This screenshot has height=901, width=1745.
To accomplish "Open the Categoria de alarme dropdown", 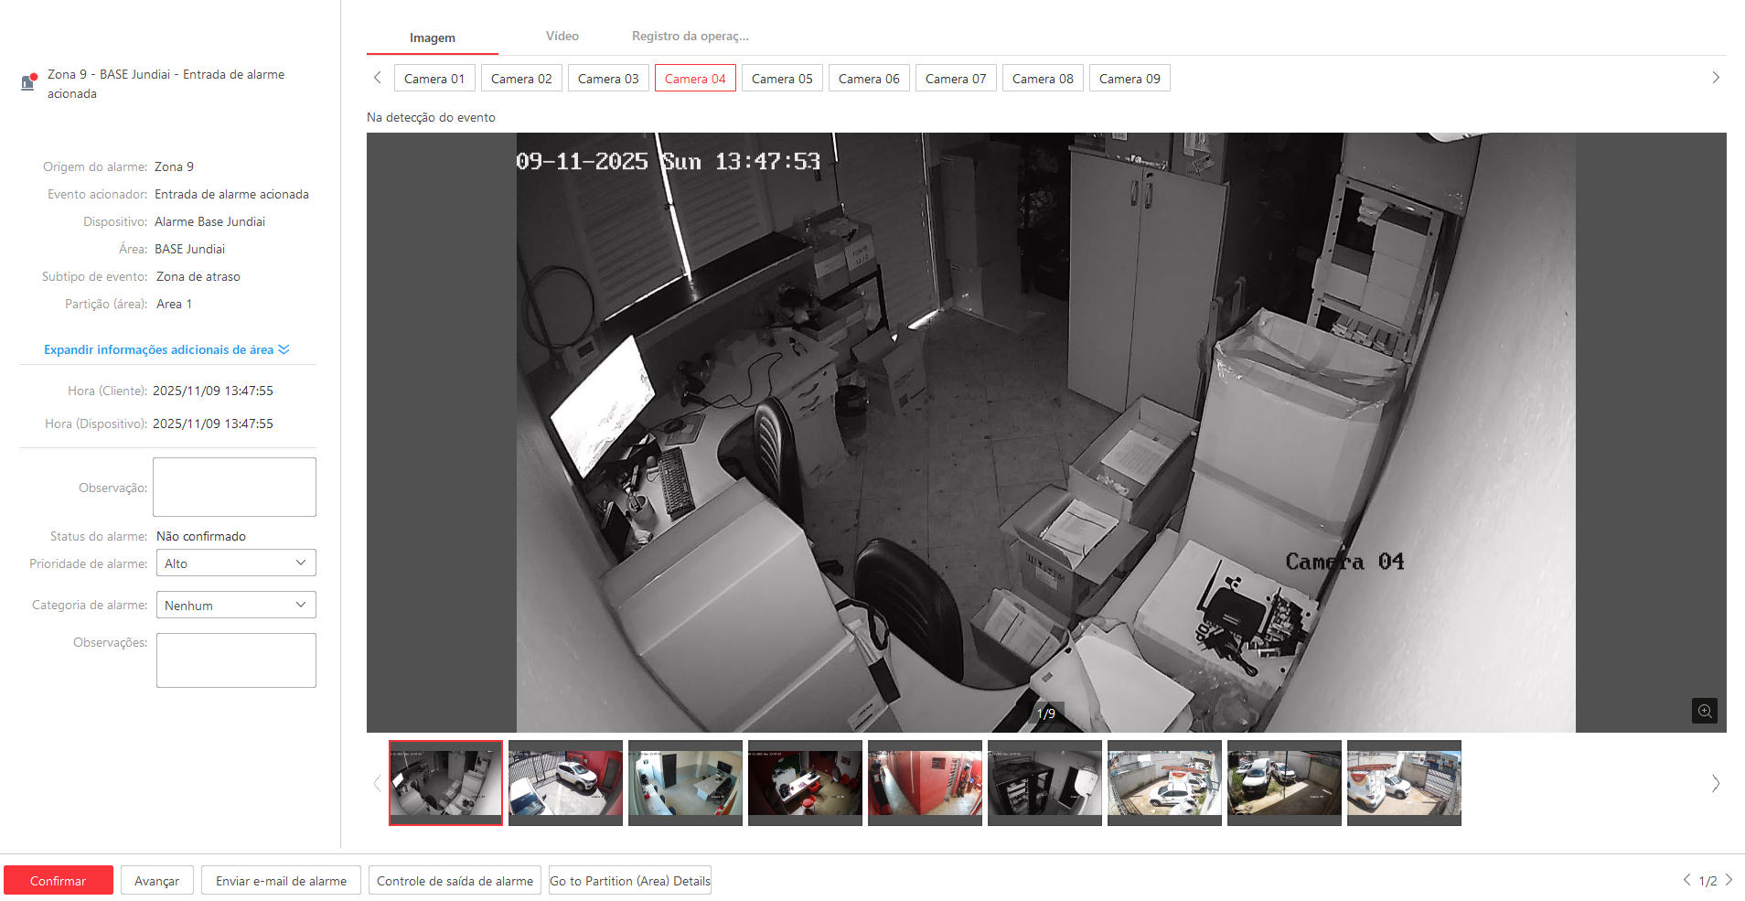I will (235, 606).
